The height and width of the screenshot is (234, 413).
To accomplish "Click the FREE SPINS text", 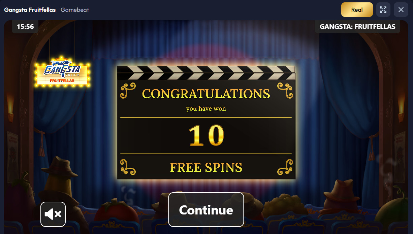I will (x=206, y=167).
